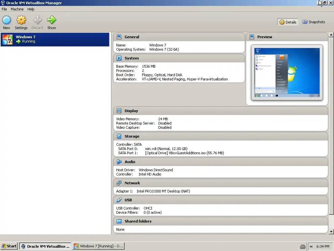
Task: Click the VM preview thumbnail
Action: 287,73
